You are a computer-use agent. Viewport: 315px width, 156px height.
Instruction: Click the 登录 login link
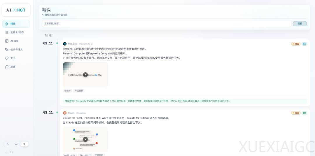pyautogui.click(x=9, y=153)
